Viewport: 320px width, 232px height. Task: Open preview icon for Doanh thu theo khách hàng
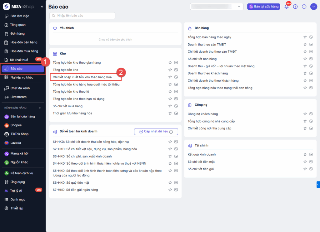click(x=311, y=73)
